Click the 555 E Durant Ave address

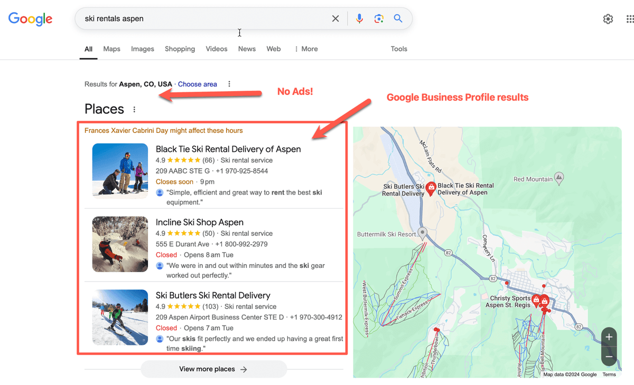point(183,244)
